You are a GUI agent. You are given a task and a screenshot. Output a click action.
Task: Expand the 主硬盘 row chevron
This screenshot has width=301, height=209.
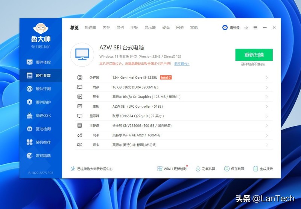[267, 126]
